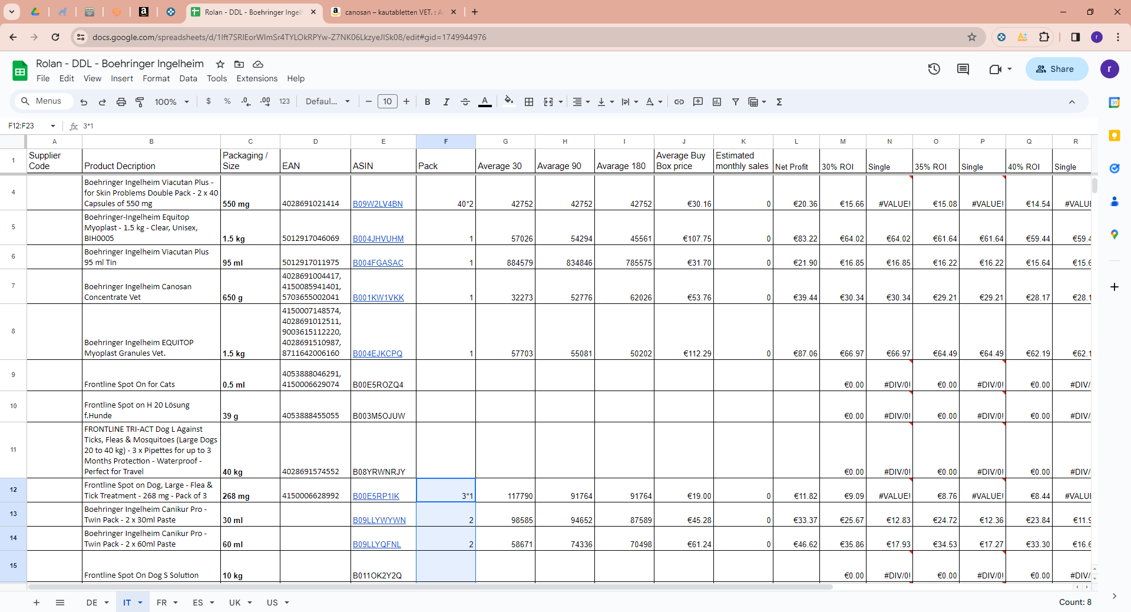Click the Redo icon in toolbar

point(102,102)
